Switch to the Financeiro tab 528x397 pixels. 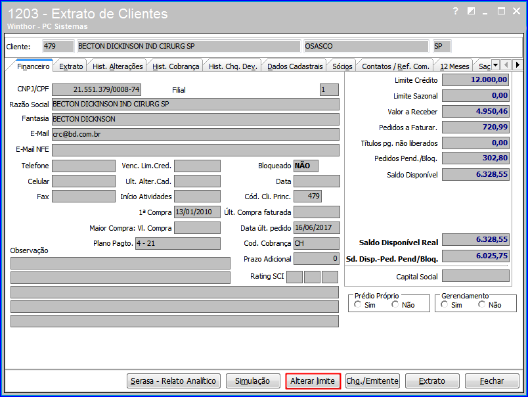33,66
